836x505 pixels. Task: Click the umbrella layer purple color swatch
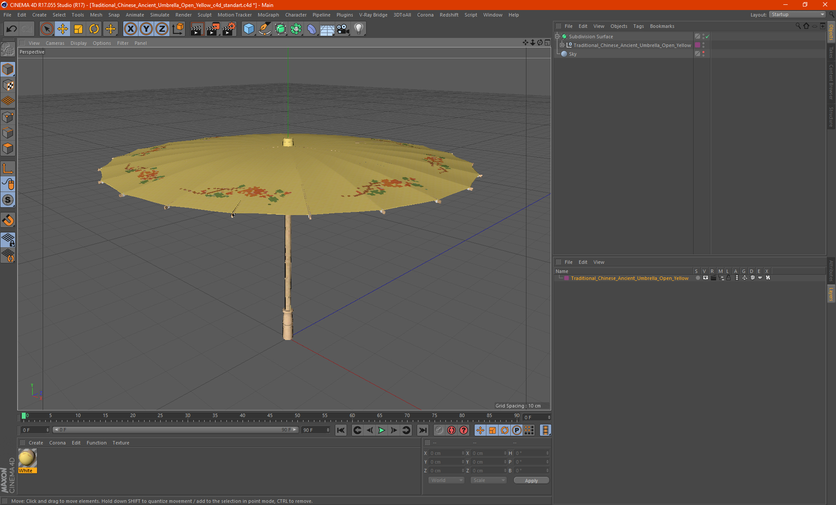[x=566, y=278]
